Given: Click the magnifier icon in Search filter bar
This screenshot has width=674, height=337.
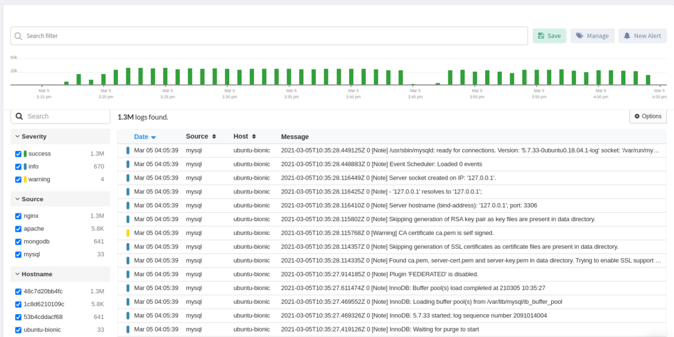Looking at the screenshot, I should pyautogui.click(x=18, y=36).
